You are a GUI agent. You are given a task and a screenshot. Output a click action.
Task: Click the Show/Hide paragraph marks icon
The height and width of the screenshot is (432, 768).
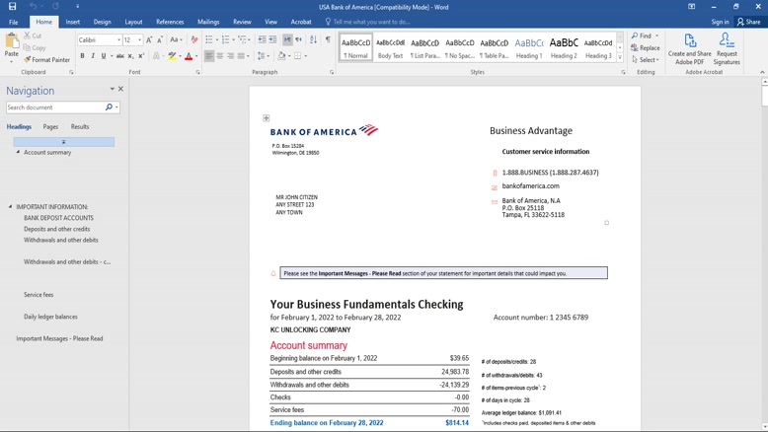tap(328, 39)
